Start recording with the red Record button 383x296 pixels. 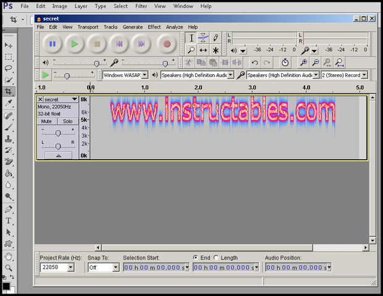click(167, 44)
